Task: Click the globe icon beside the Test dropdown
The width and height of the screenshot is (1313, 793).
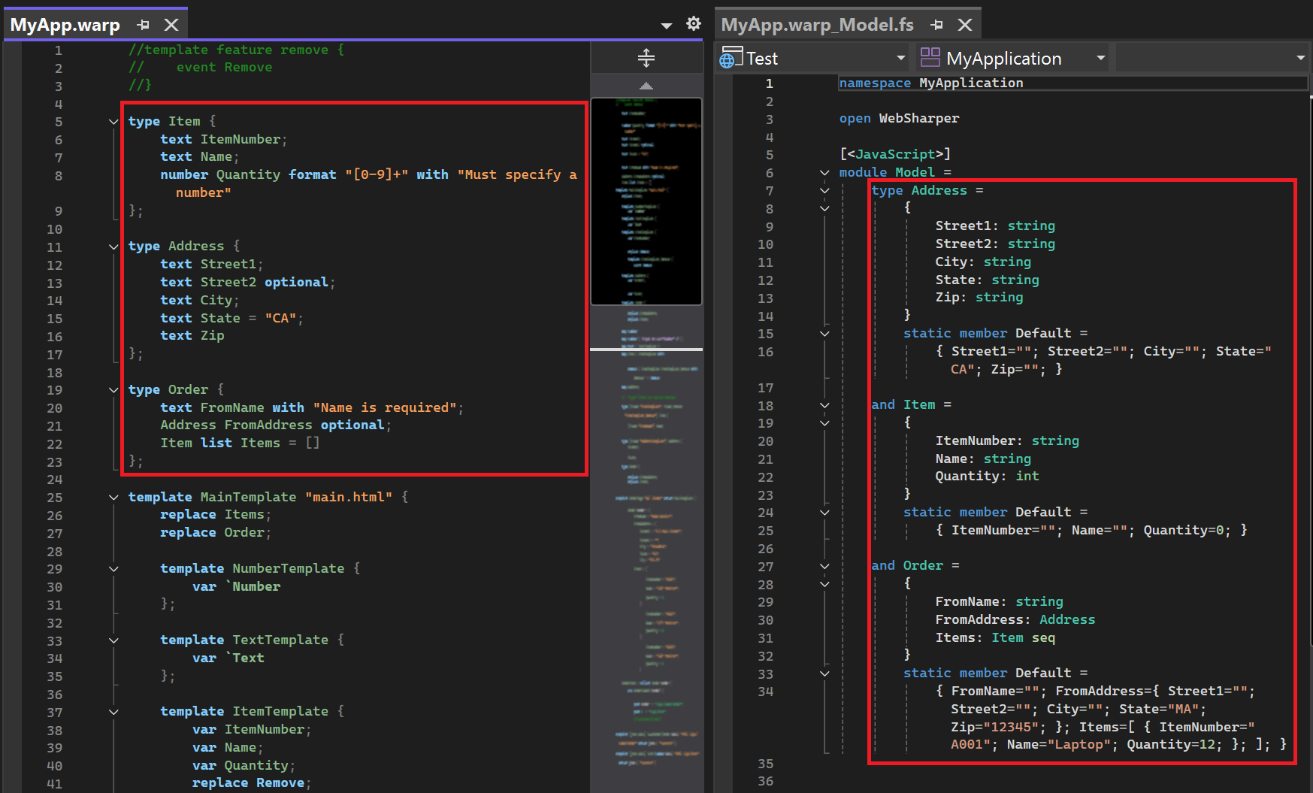Action: point(728,57)
